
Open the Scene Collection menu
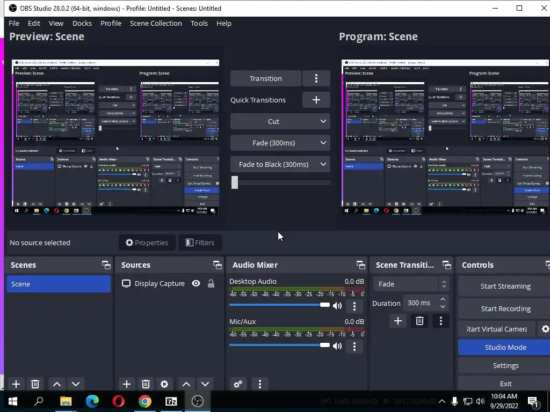pos(156,23)
